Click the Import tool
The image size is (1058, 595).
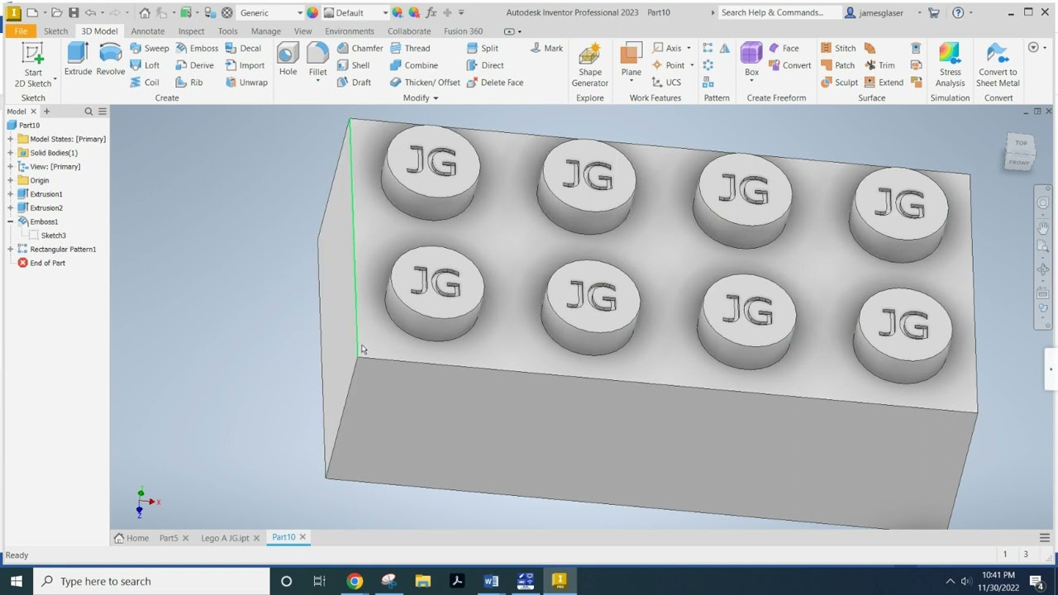pyautogui.click(x=245, y=65)
